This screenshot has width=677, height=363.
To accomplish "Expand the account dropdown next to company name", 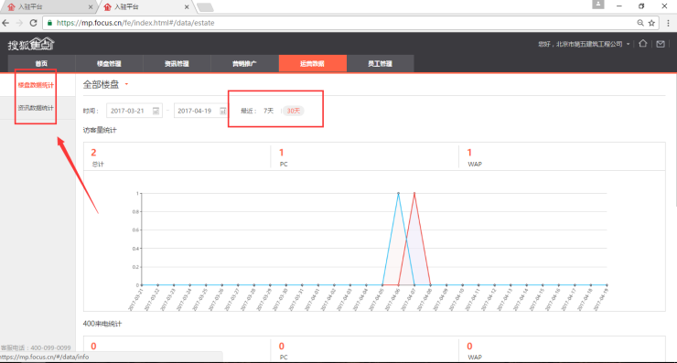I will point(629,44).
